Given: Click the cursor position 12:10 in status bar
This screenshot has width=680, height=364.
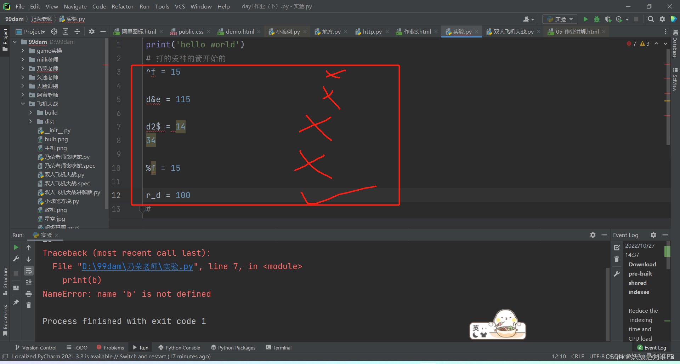Looking at the screenshot, I should pos(559,356).
